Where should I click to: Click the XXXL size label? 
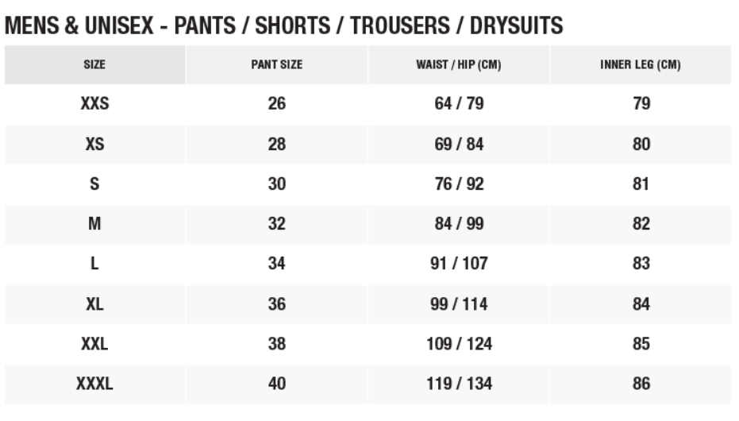[94, 384]
